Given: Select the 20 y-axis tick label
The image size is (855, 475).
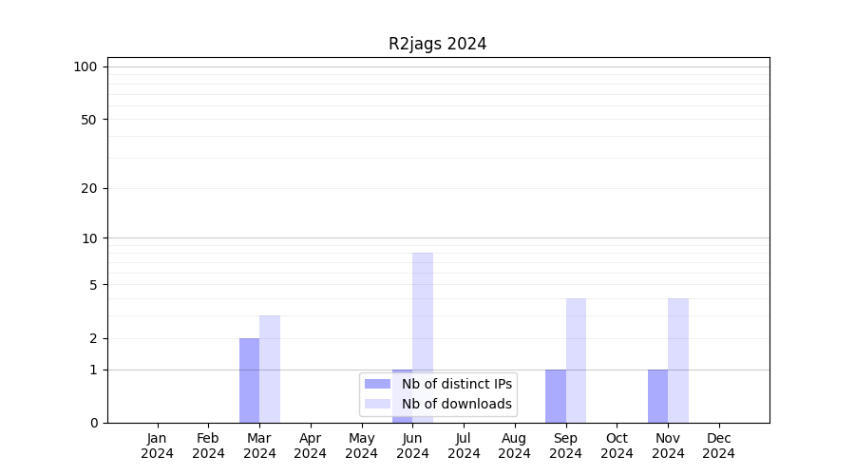Looking at the screenshot, I should click(x=89, y=188).
